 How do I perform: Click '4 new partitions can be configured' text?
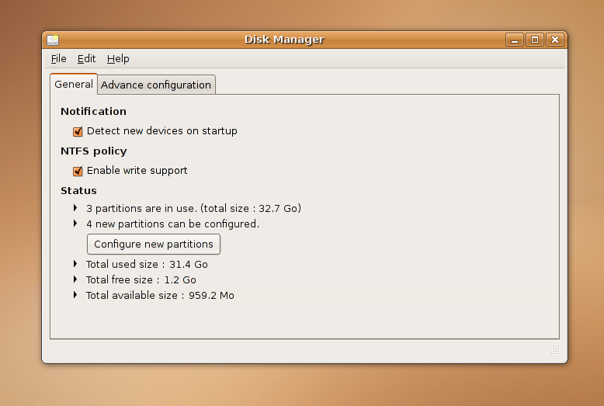pyautogui.click(x=172, y=224)
